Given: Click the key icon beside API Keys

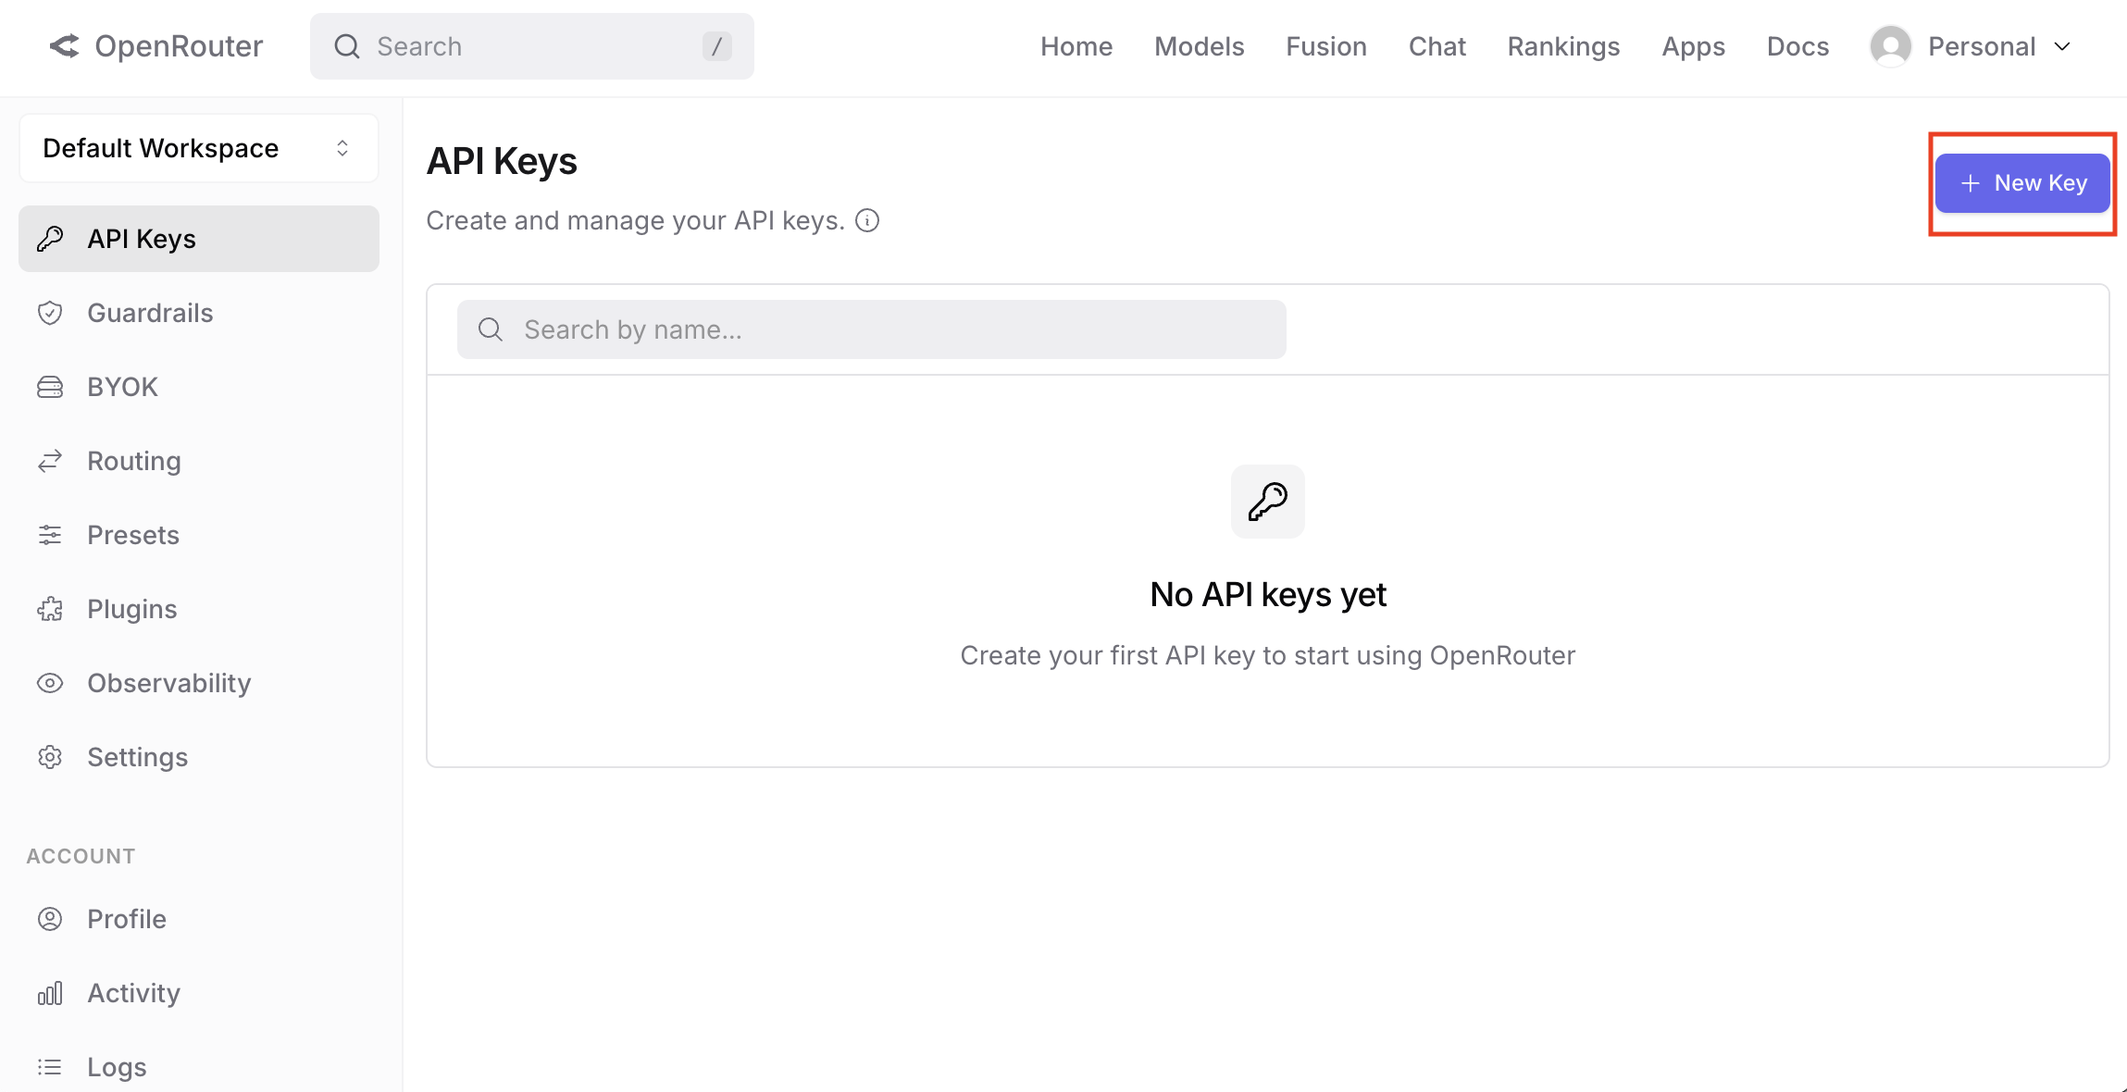Looking at the screenshot, I should (50, 239).
